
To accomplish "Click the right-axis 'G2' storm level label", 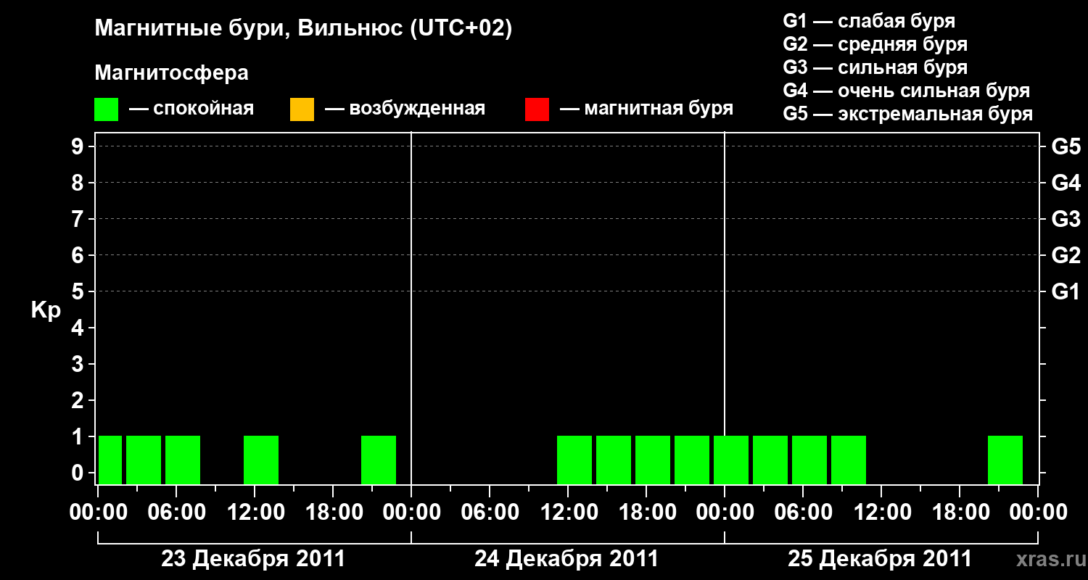I will click(1066, 255).
